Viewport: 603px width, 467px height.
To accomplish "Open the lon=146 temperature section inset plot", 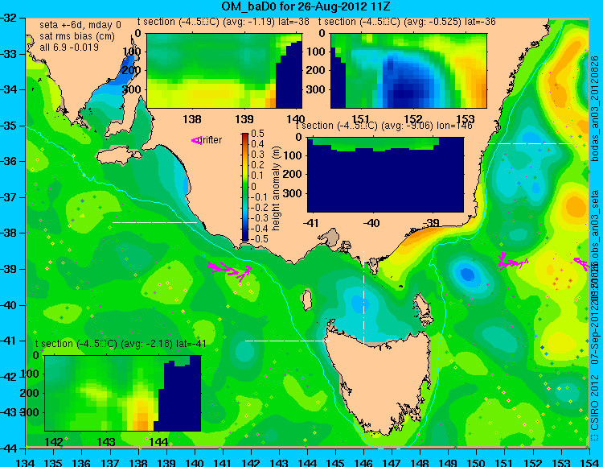I will point(385,175).
